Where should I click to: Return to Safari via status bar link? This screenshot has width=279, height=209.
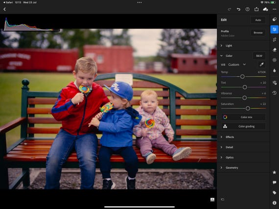(x=8, y=2)
